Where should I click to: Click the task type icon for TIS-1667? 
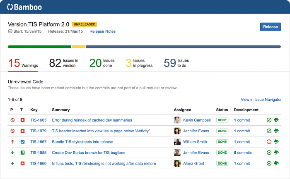[22, 142]
